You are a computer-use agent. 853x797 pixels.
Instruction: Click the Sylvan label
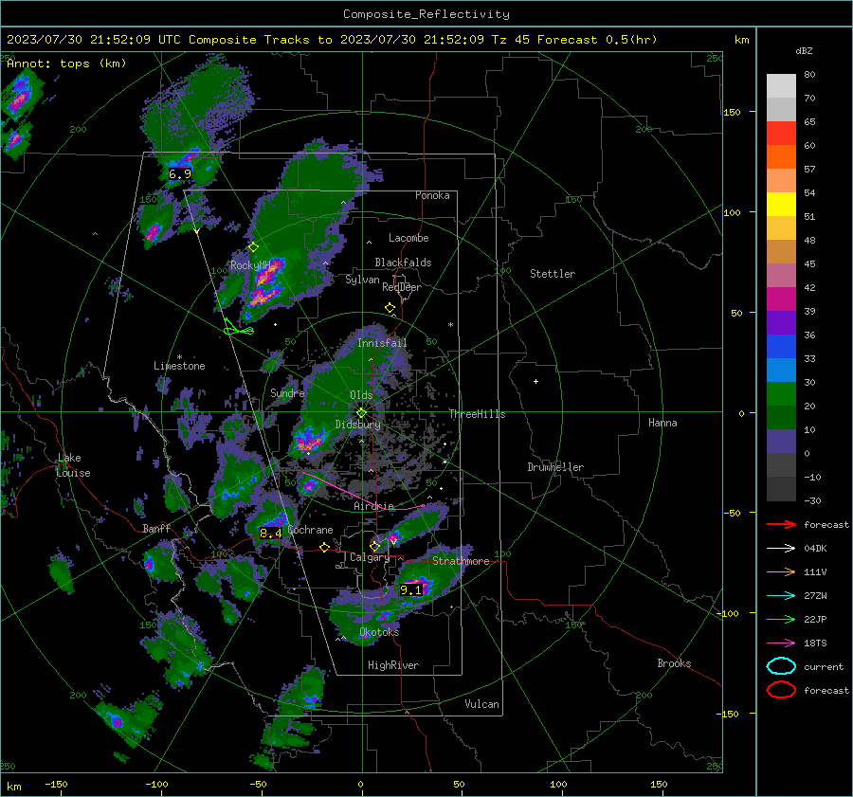(362, 280)
